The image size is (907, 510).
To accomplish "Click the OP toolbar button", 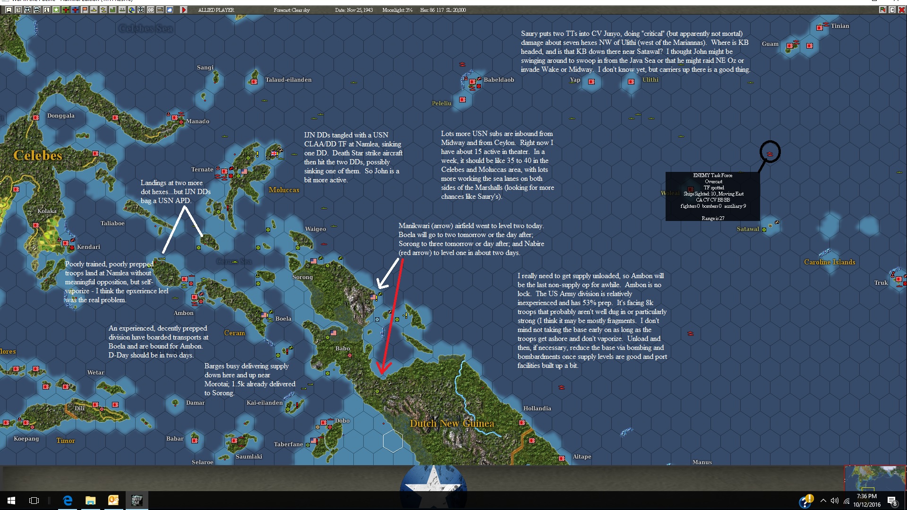I will 151,10.
